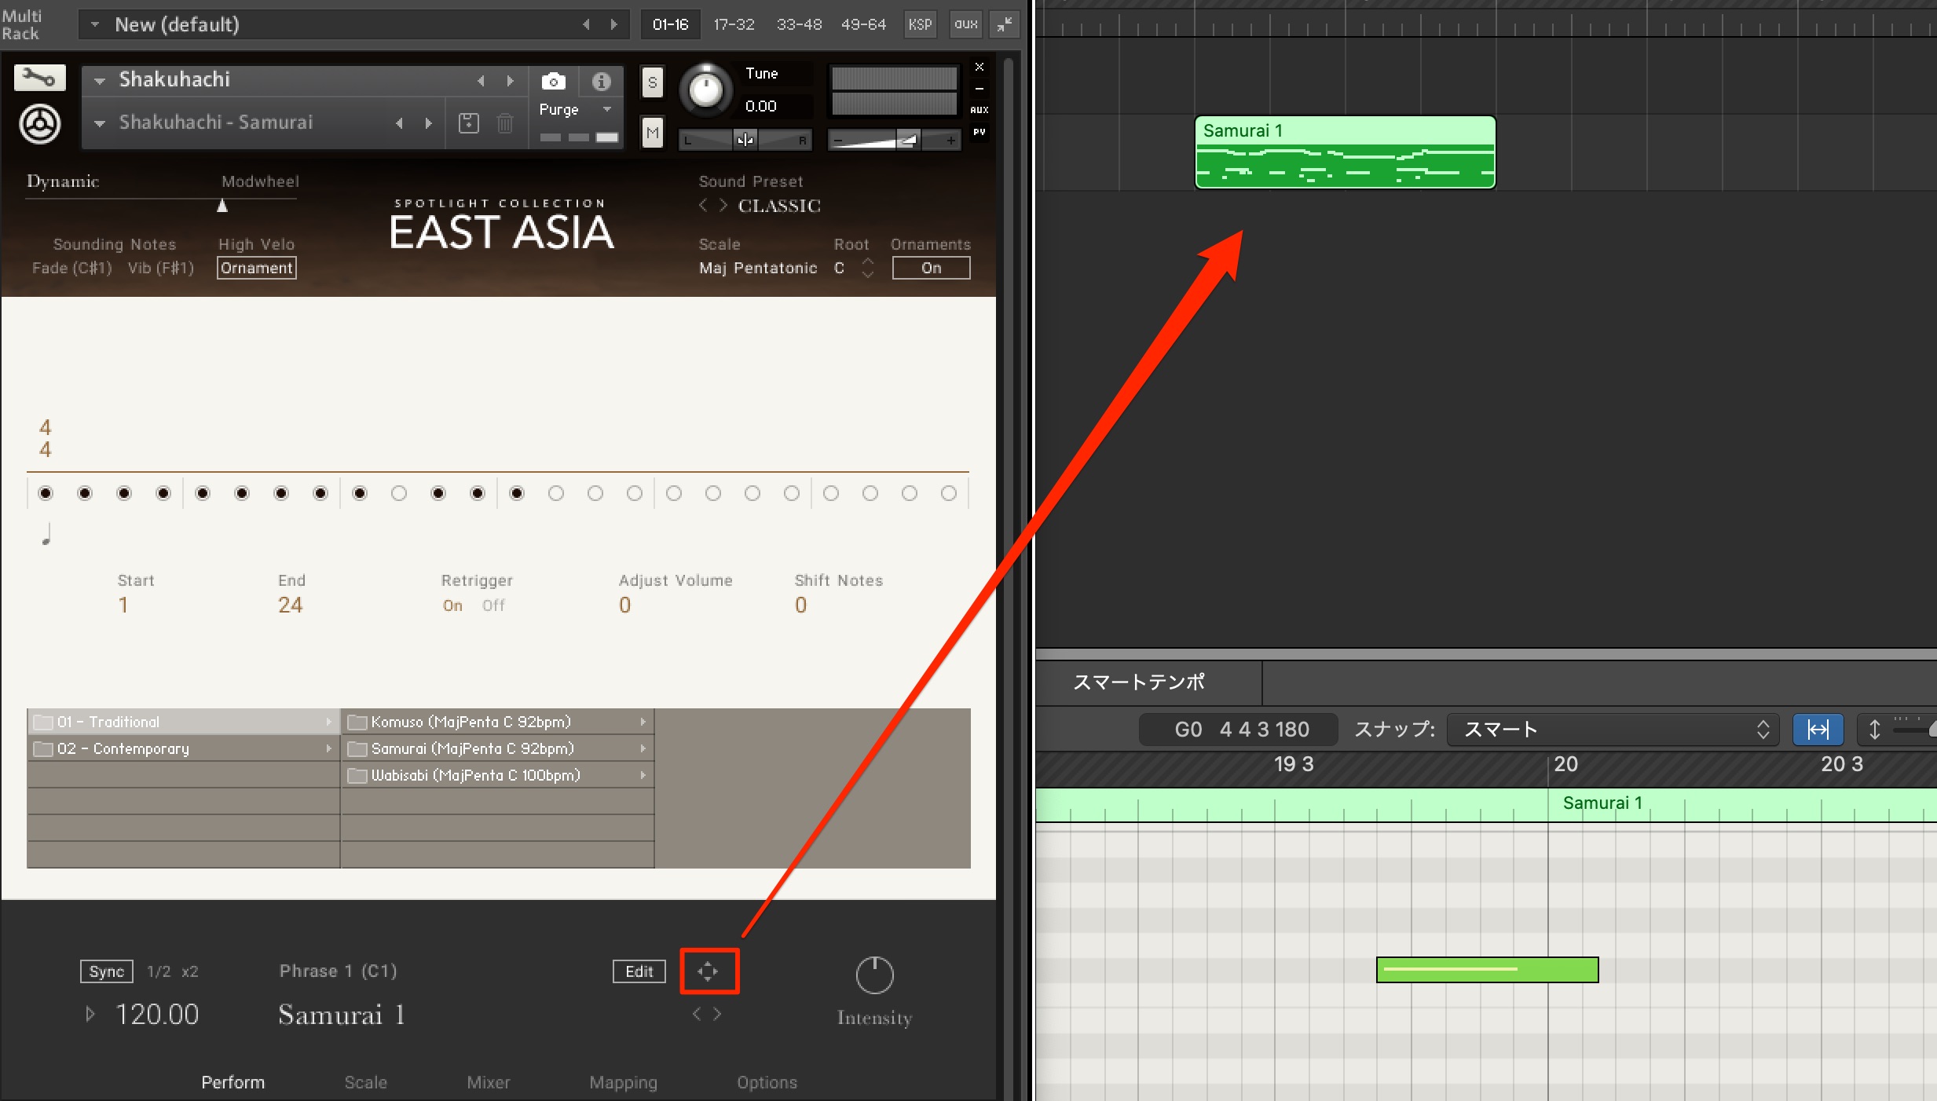1937x1101 pixels.
Task: Turn Ornaments On toggle off
Action: click(x=931, y=268)
